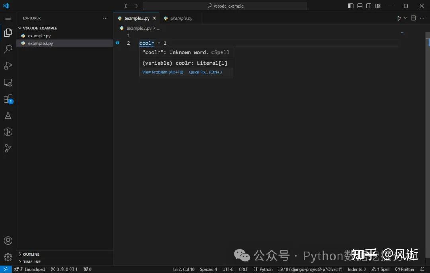Click the Quick Fix link
The height and width of the screenshot is (273, 430).
[205, 72]
